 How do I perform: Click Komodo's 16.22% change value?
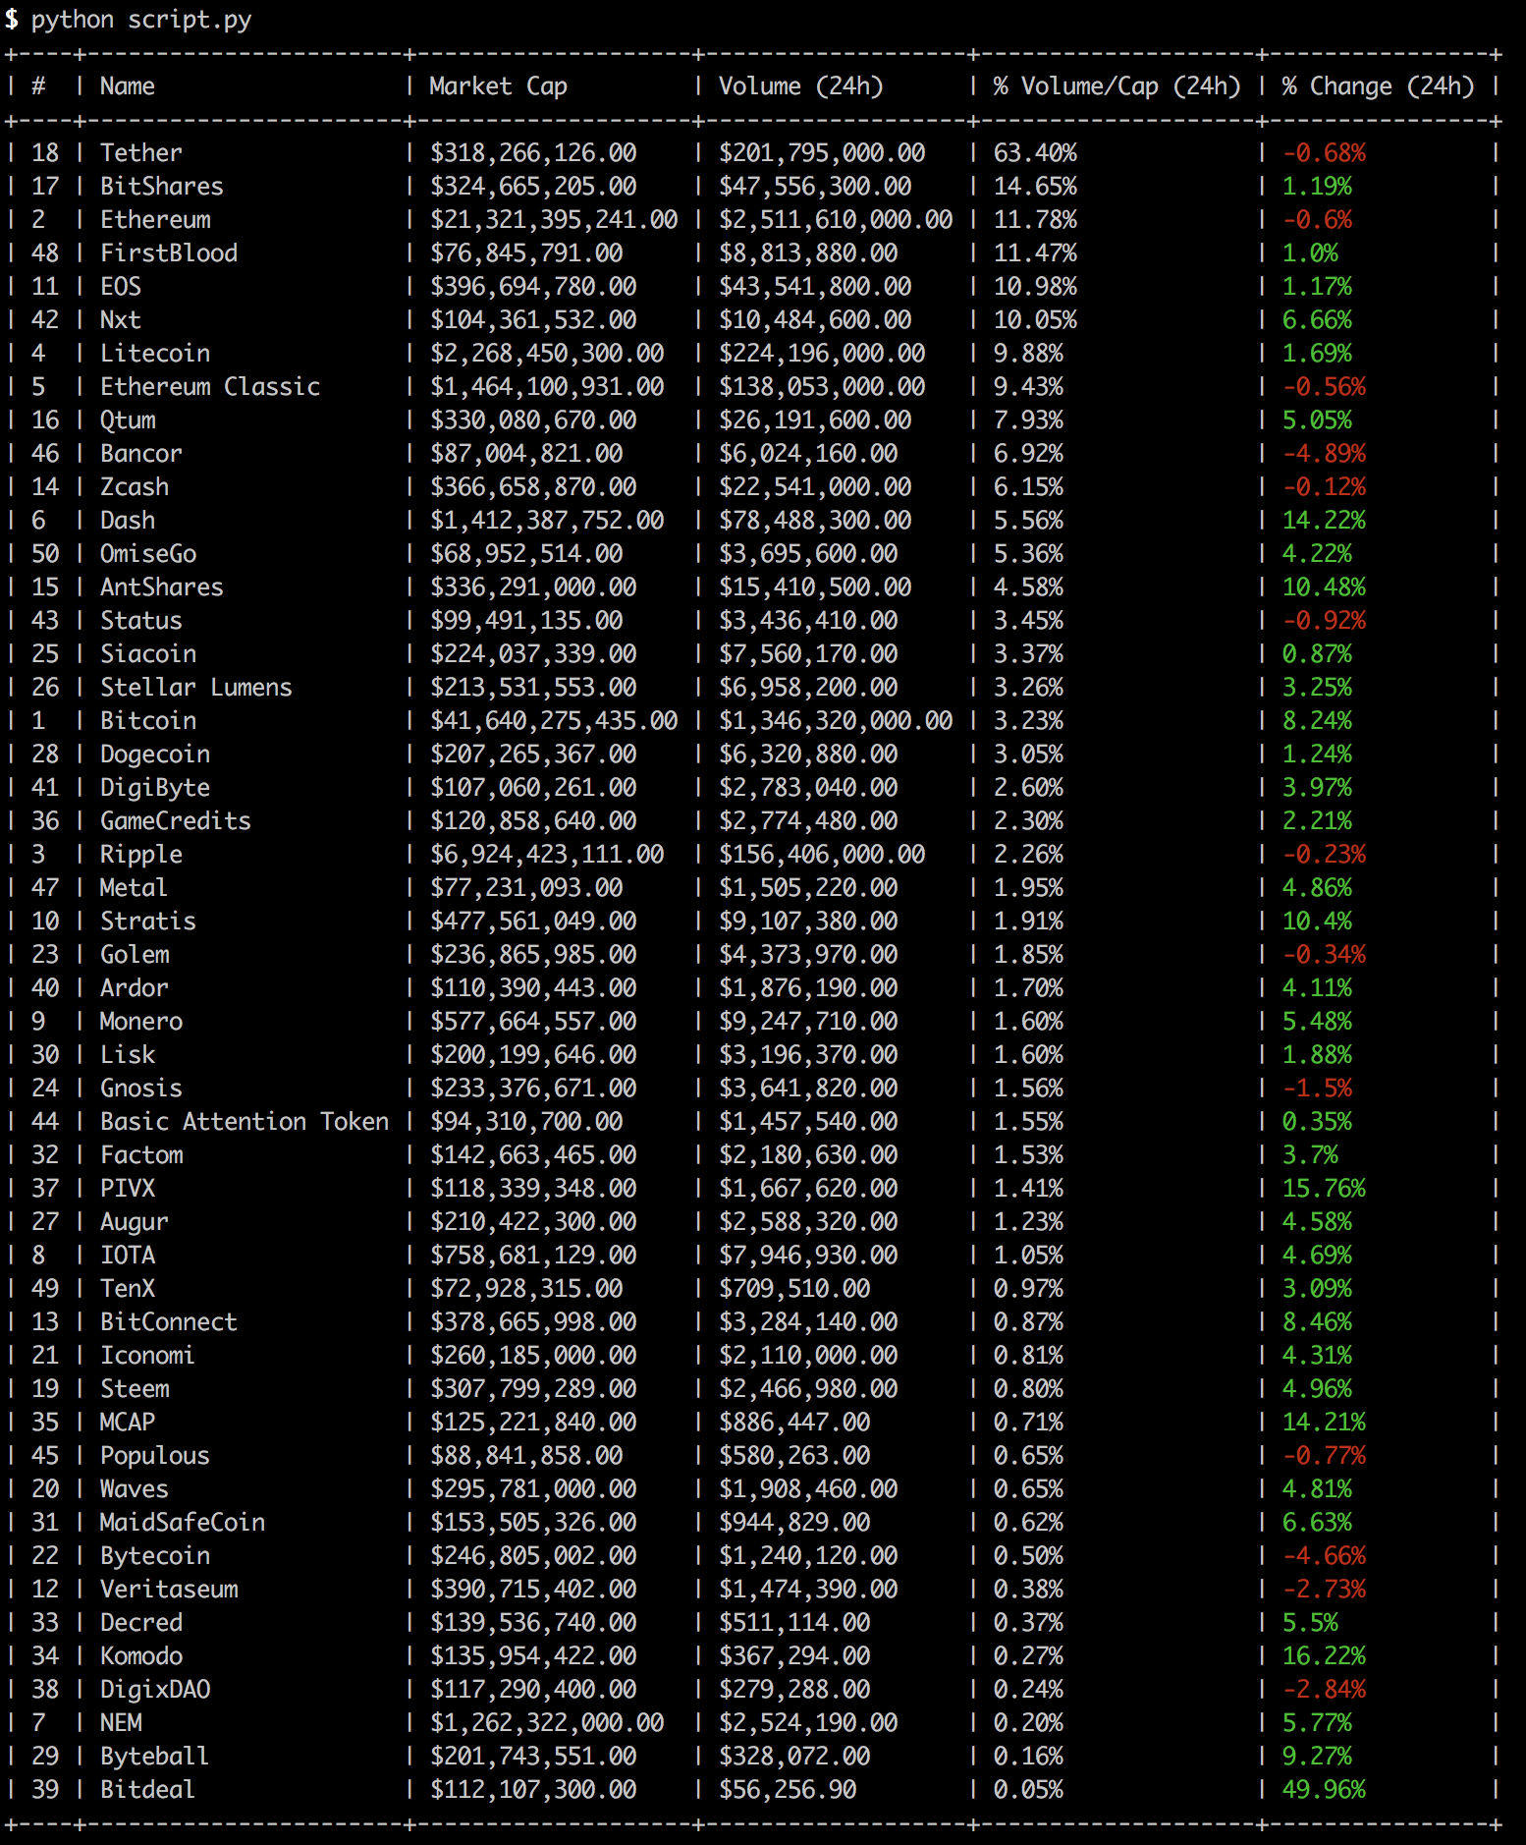pos(1324,1656)
